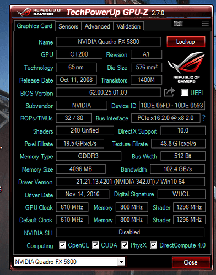Toggle the CUDA checkbox

tap(95, 245)
